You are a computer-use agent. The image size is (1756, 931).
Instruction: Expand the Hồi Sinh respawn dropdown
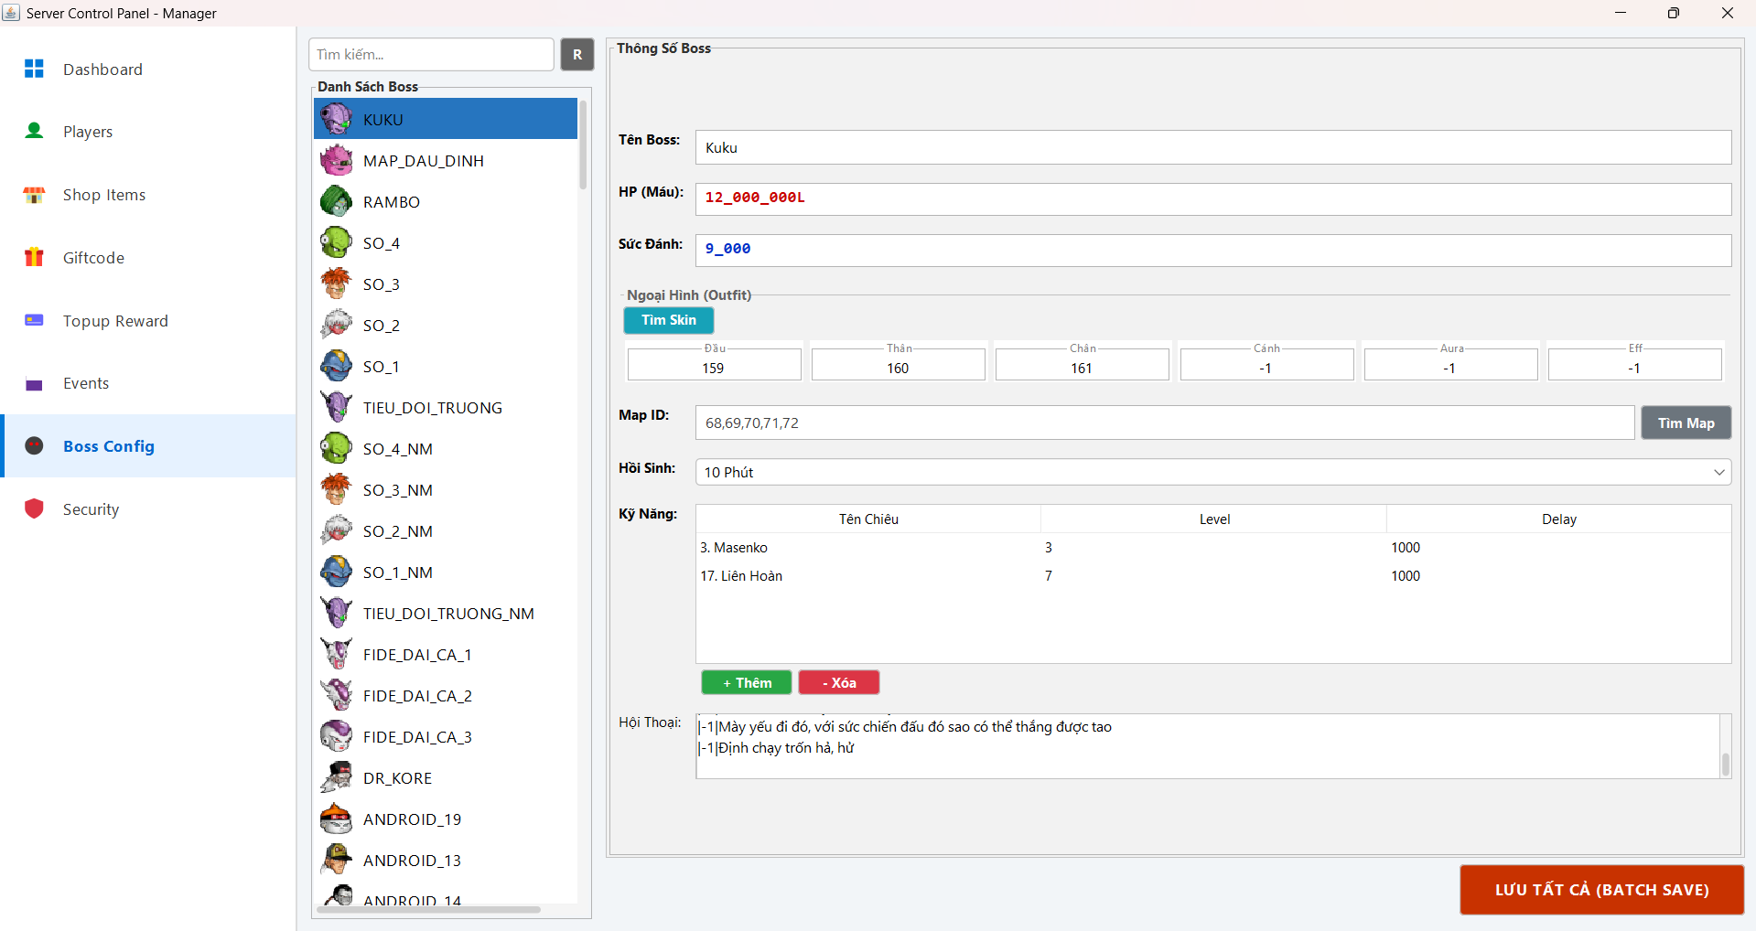(x=1213, y=472)
